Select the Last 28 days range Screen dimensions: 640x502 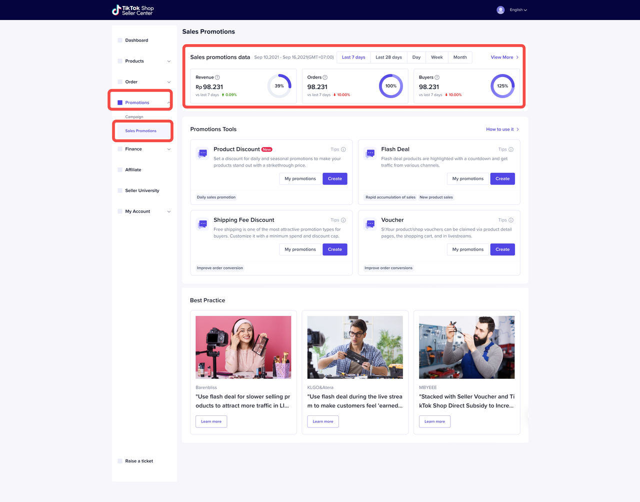point(388,58)
